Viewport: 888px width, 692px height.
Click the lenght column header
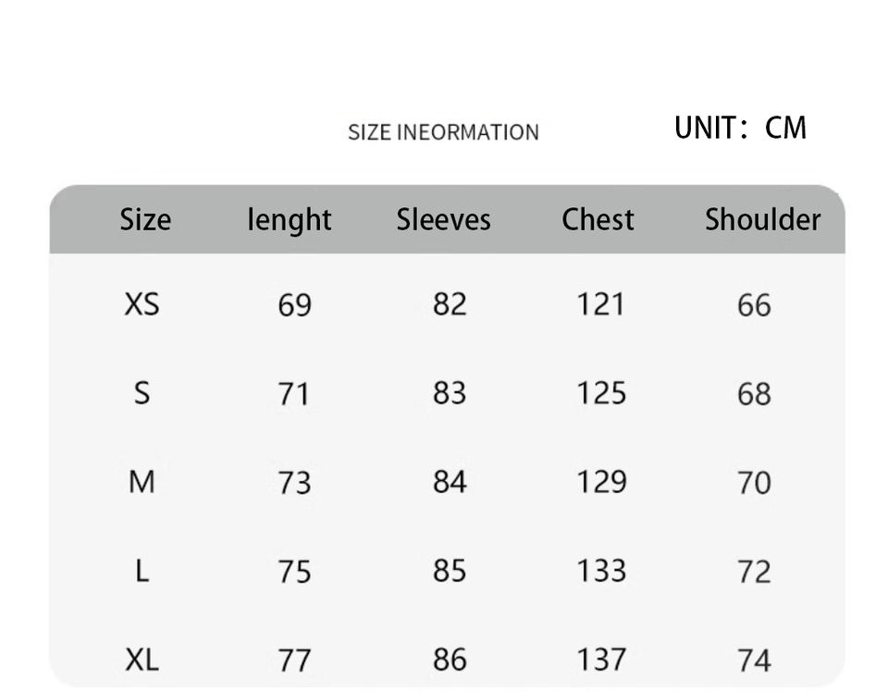click(289, 220)
